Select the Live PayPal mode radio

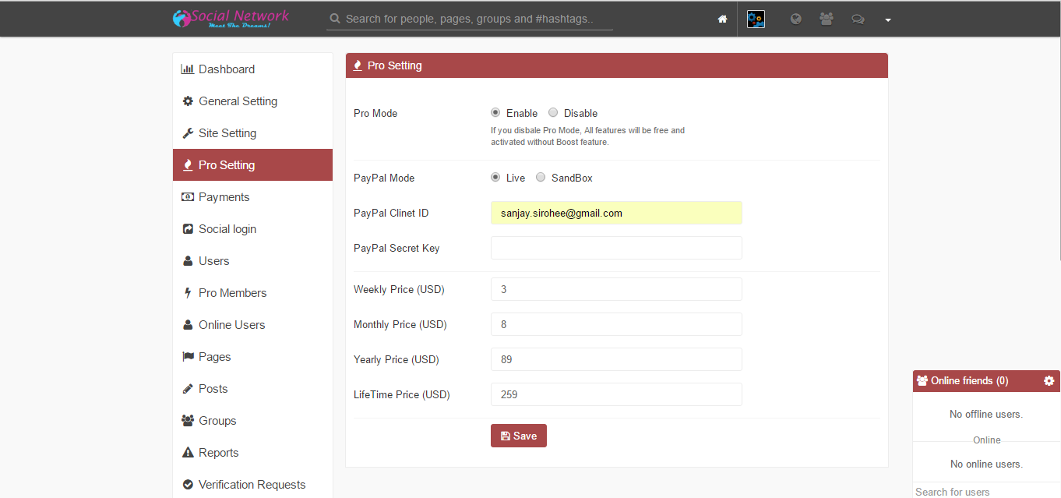pos(495,178)
